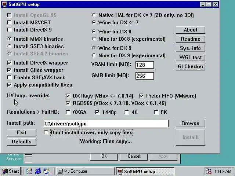Screen dimensions: 235x176
Task: Reset settings with Defaults button
Action: [22, 142]
